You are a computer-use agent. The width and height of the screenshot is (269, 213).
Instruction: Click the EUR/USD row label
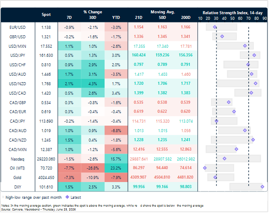[18, 28]
